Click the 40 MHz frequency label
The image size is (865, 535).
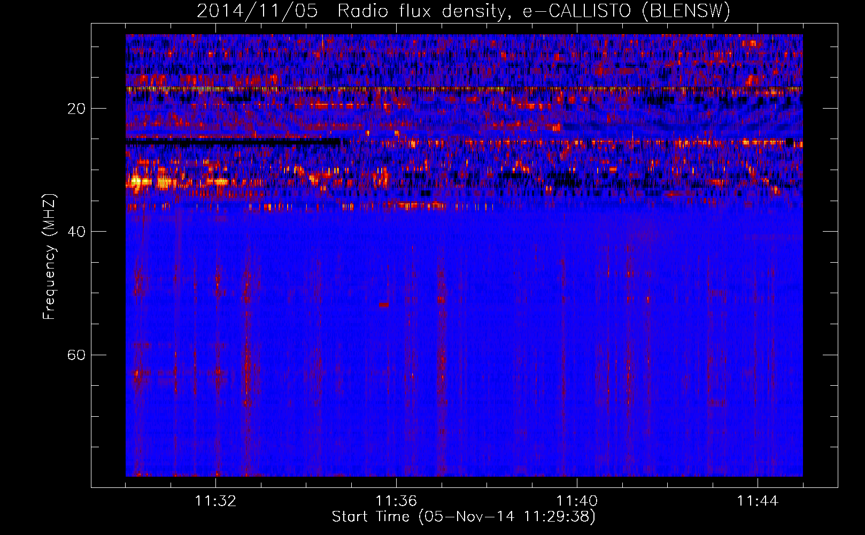tap(76, 232)
